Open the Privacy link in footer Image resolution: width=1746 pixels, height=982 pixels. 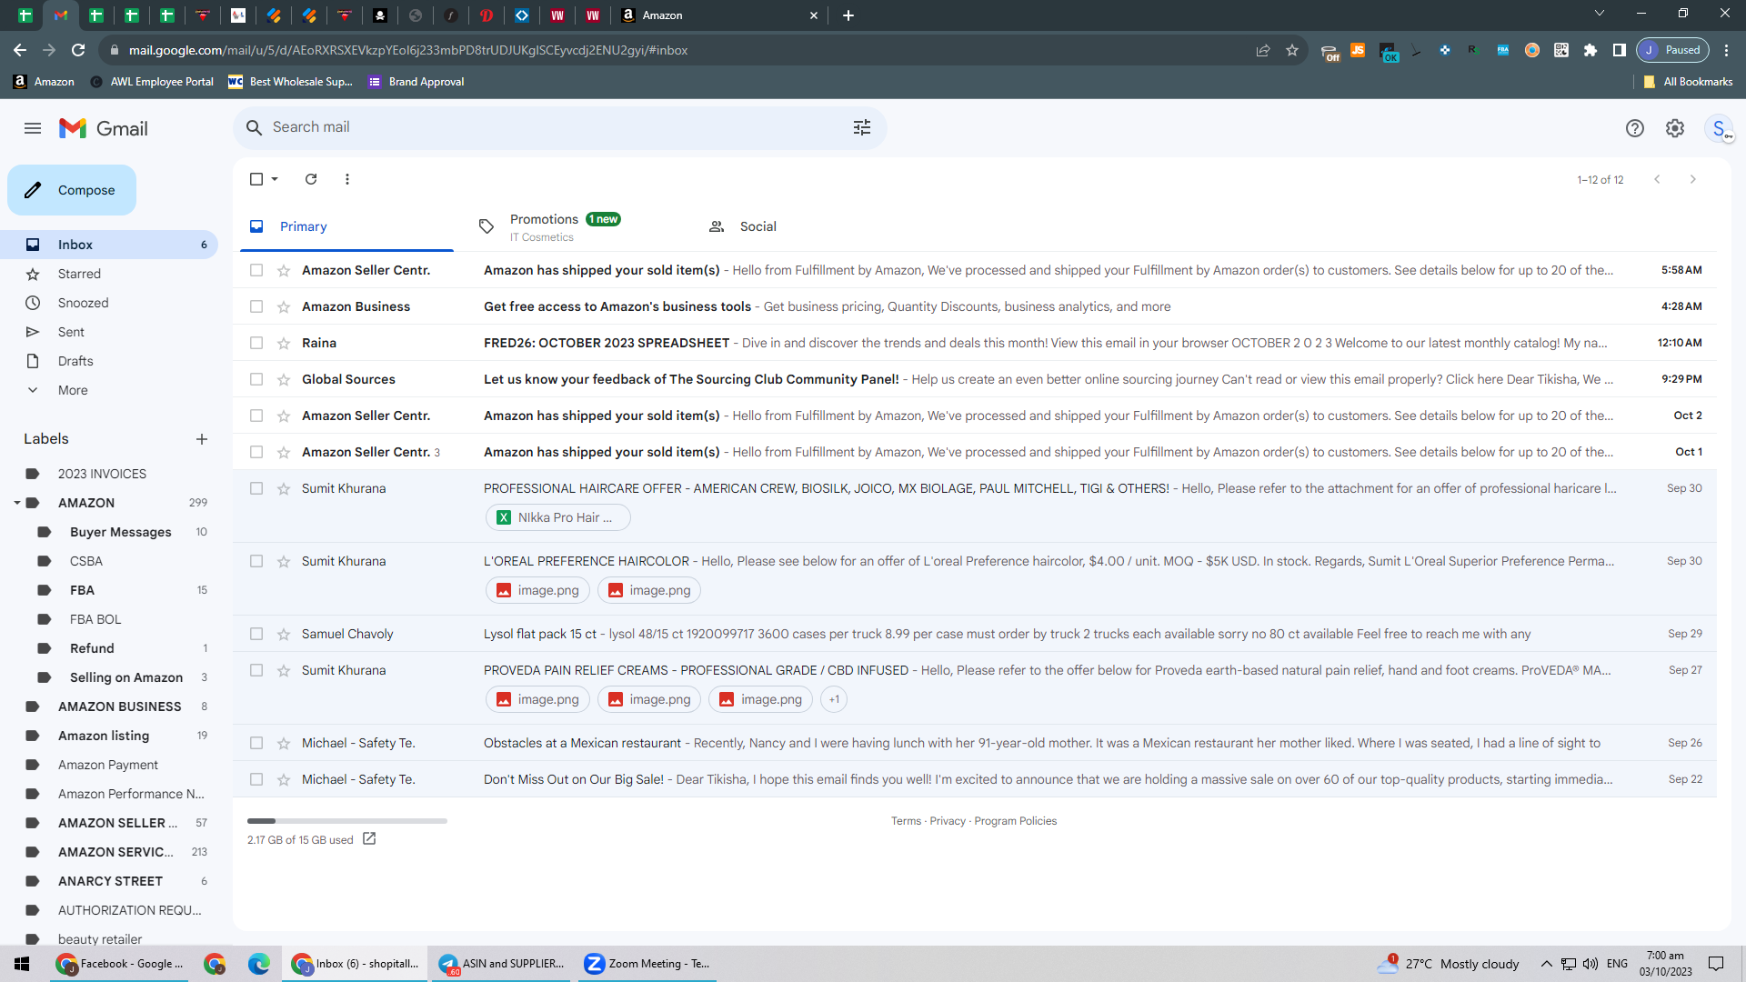pyautogui.click(x=948, y=821)
